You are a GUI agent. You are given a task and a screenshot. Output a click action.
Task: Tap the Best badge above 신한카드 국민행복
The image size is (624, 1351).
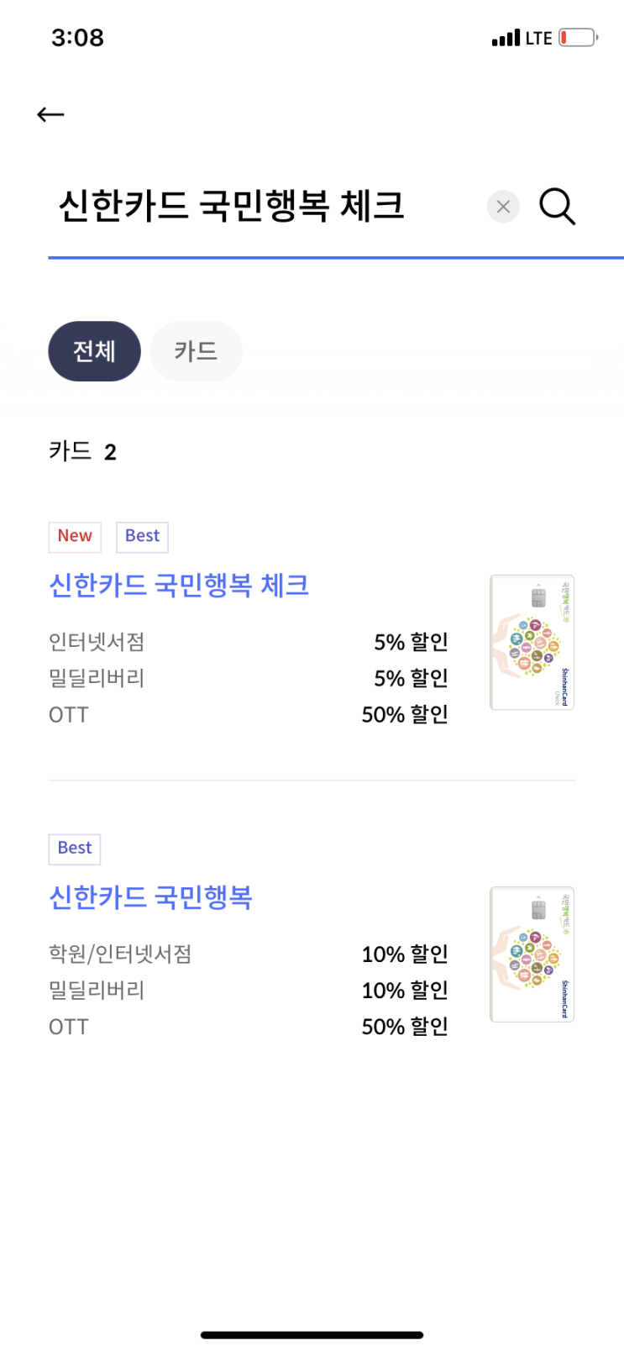click(75, 849)
